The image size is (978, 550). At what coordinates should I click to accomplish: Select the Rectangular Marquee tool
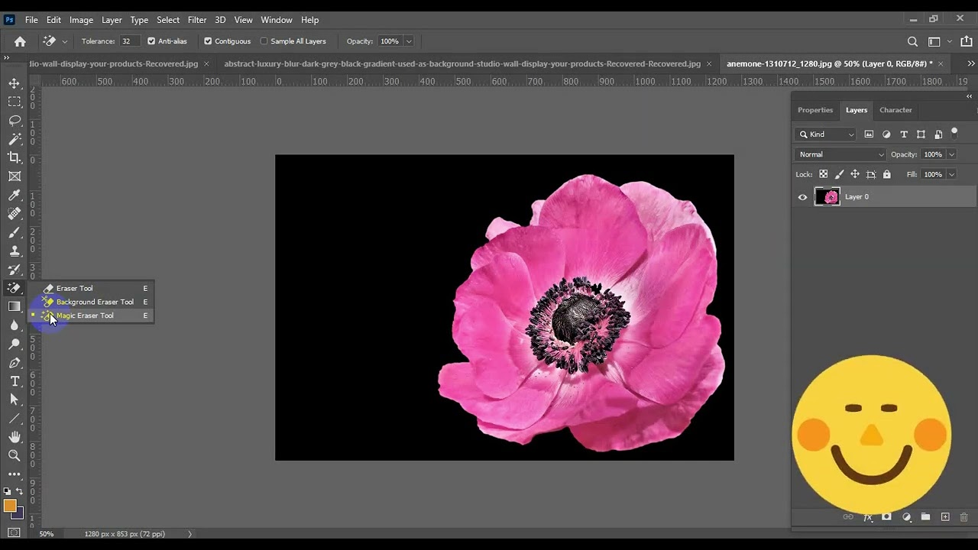15,102
